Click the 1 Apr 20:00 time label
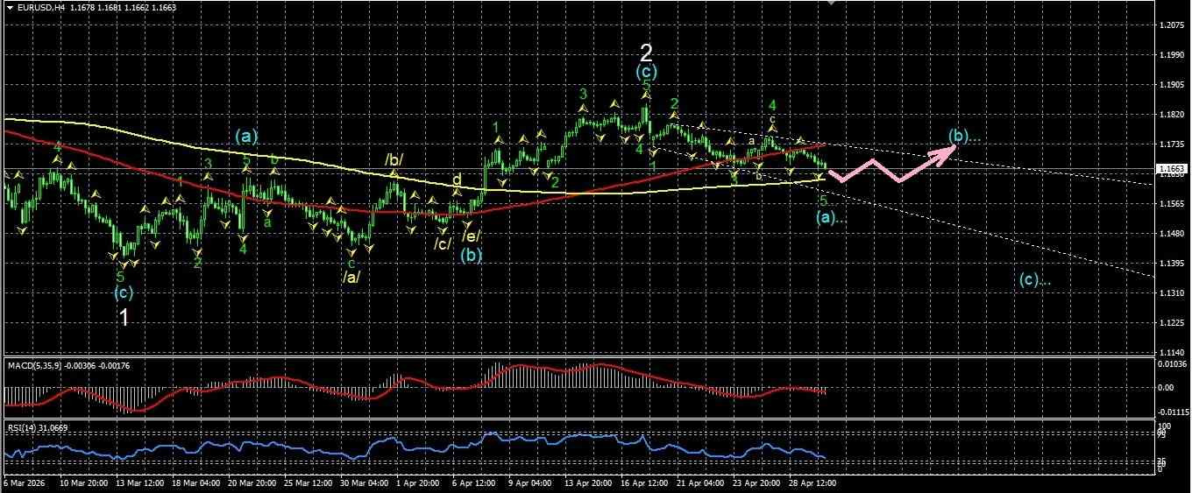Image resolution: width=1192 pixels, height=493 pixels. [x=420, y=483]
